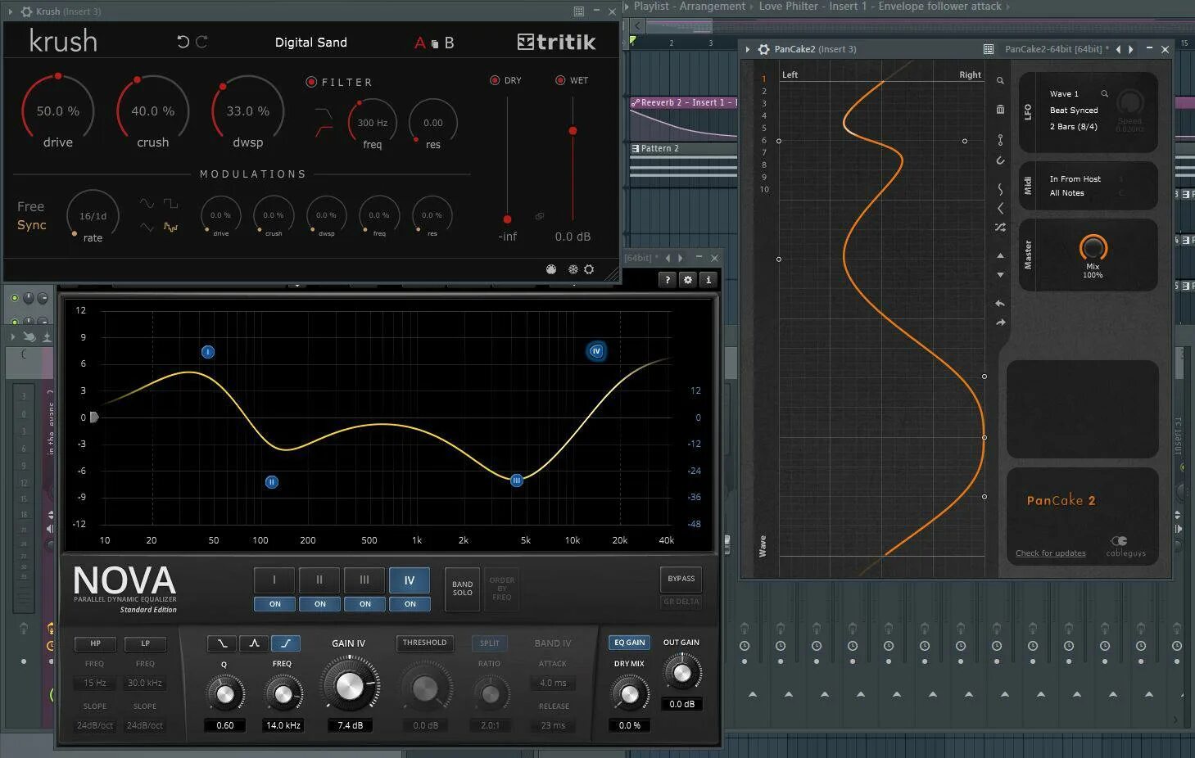Viewport: 1195px width, 758px height.
Task: Turn off NOVA band II ON switch
Action: coord(320,604)
